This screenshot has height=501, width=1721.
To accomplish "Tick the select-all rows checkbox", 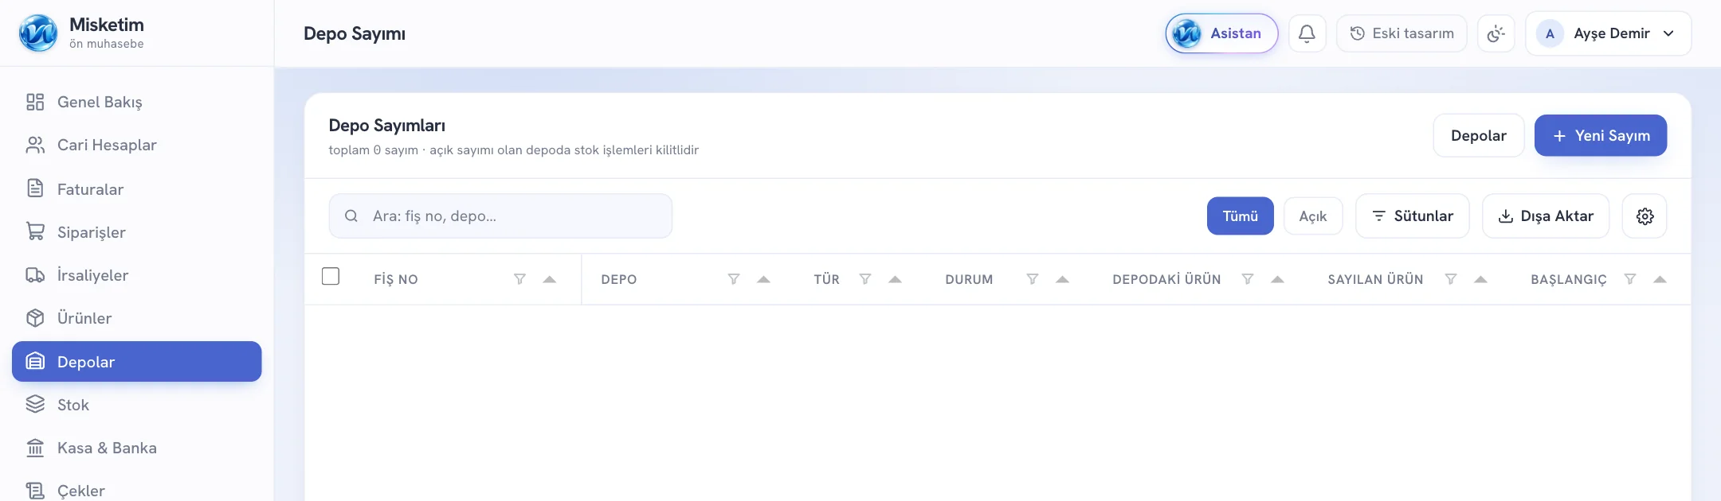I will tap(331, 276).
